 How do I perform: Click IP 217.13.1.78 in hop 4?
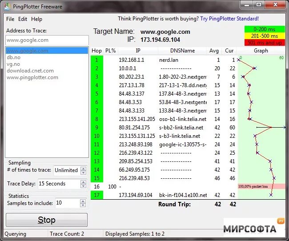coord(132,85)
